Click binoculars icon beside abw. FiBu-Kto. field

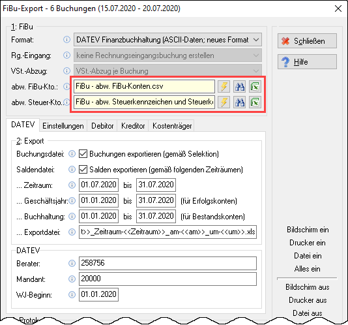(239, 87)
